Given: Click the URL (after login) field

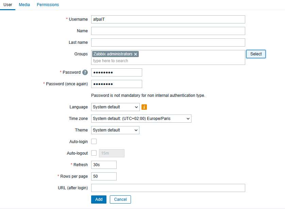Looking at the screenshot, I should coord(168,188).
